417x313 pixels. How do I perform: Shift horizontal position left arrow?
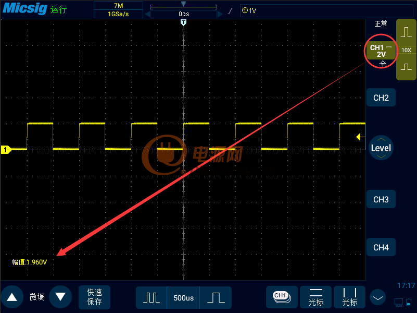147,14
